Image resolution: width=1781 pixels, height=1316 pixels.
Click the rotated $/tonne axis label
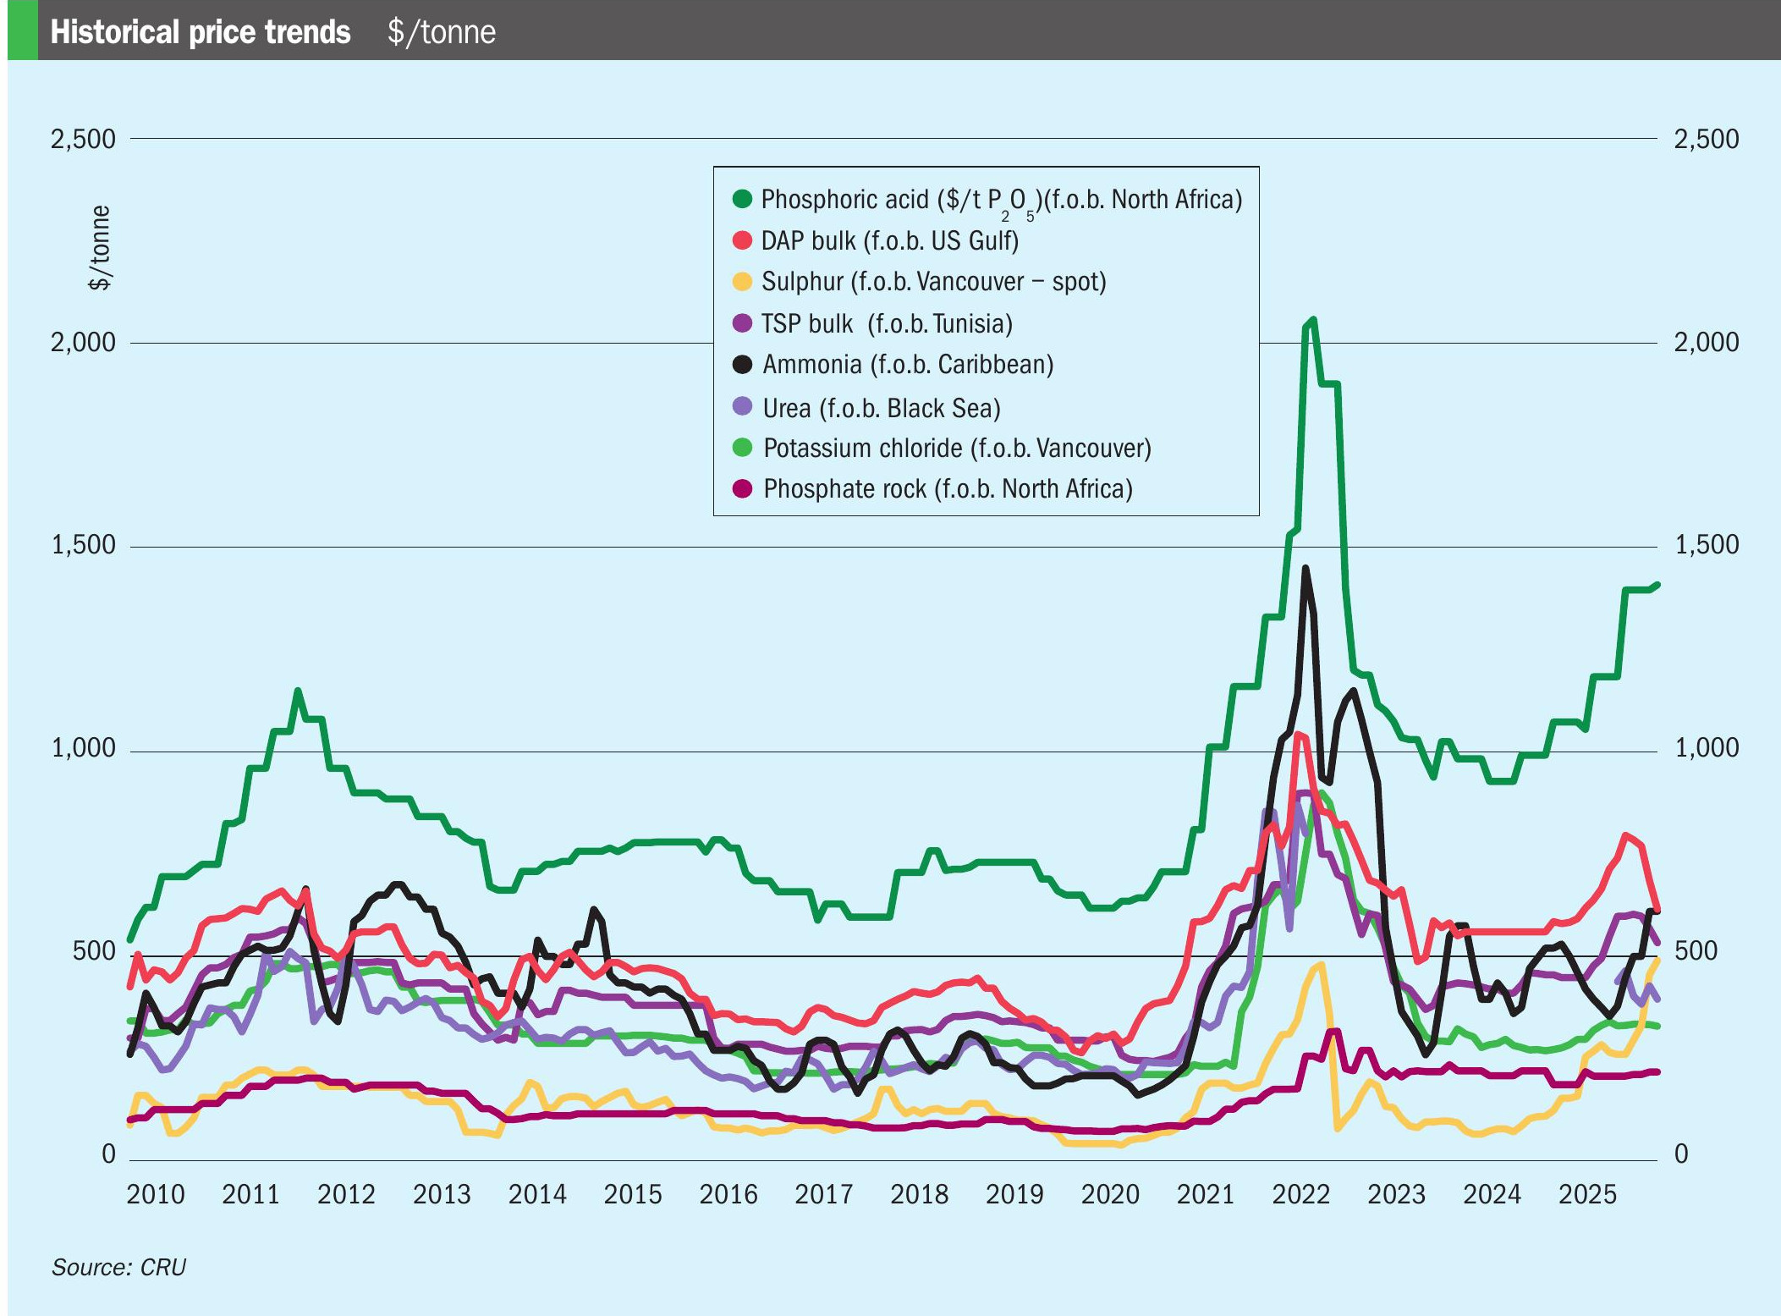[x=100, y=247]
